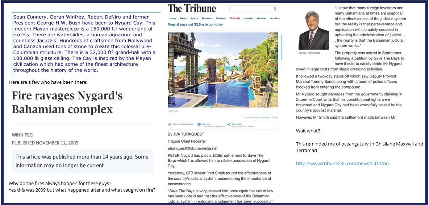Click the 'Wait what!!' comment text
The width and height of the screenshot is (429, 205).
tap(308, 131)
